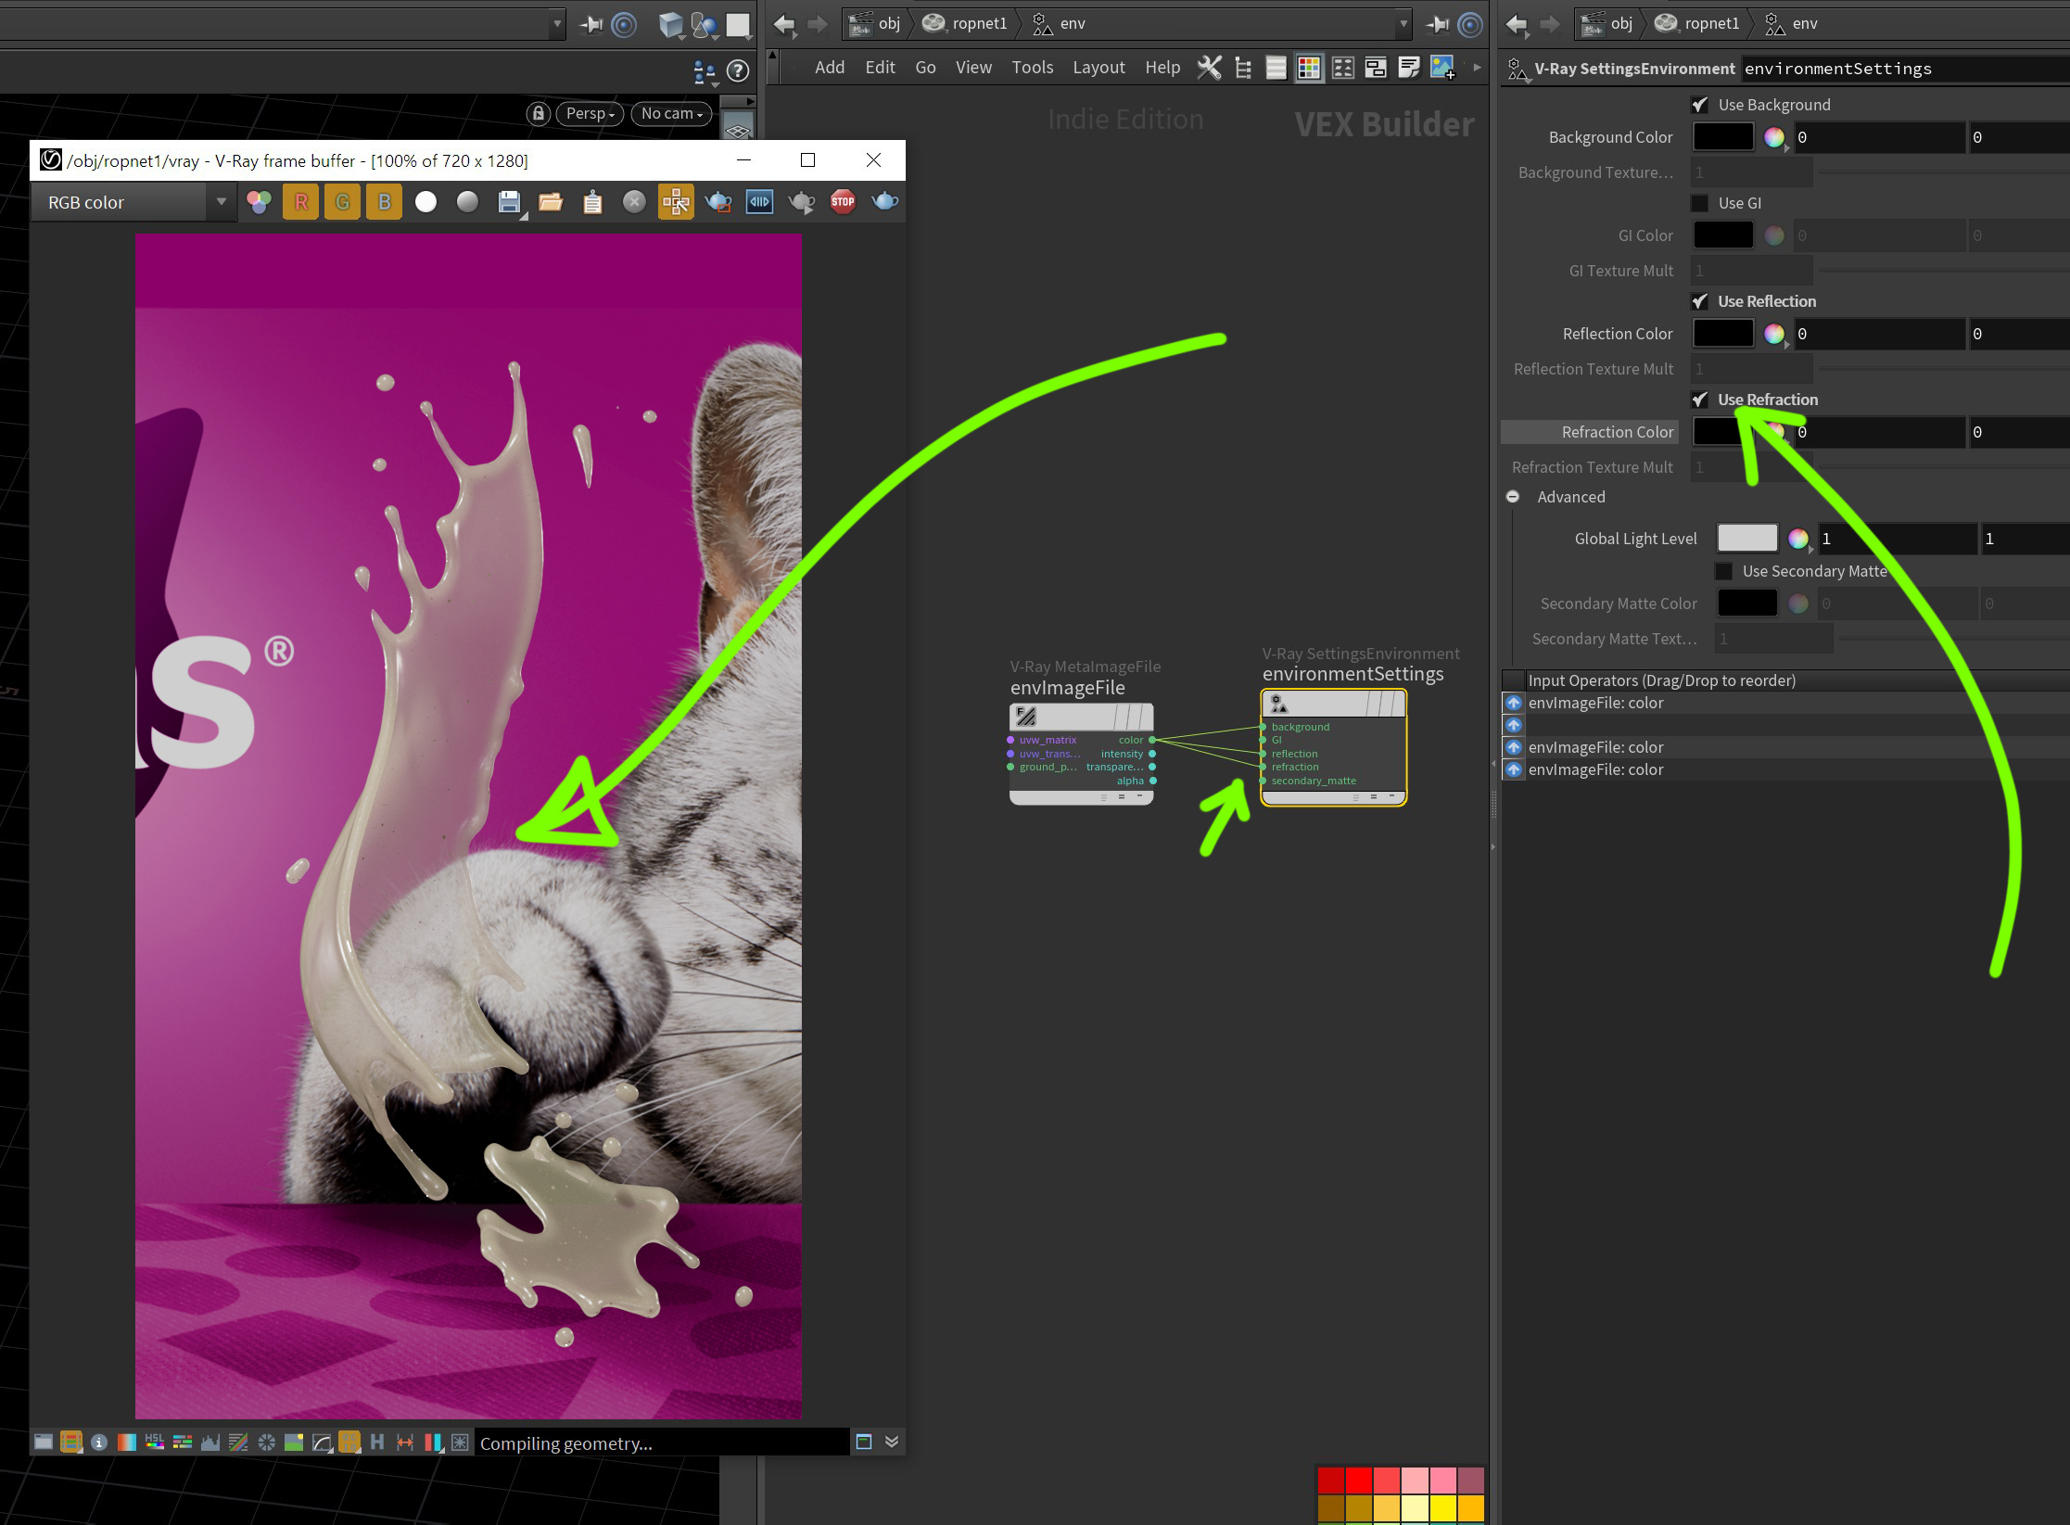Toggle HSL color correction in frame buffer
This screenshot has height=1525, width=2070.
click(155, 1442)
